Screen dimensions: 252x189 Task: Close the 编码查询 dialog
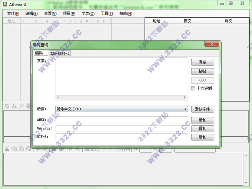(x=212, y=44)
